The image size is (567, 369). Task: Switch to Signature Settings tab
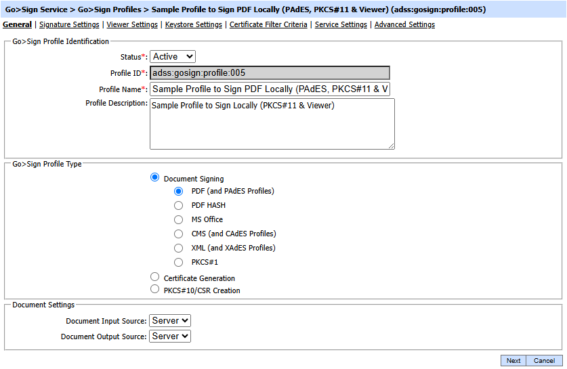point(69,24)
